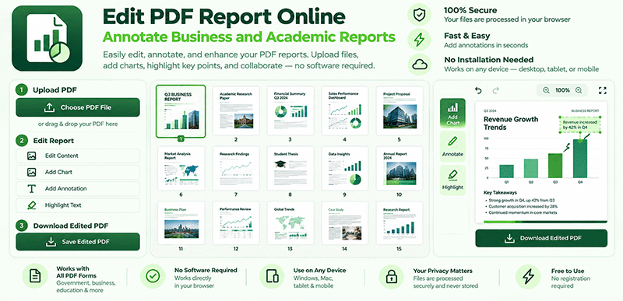The image size is (623, 301).
Task: Open the Case Study thumbnail
Action: pyautogui.click(x=344, y=223)
